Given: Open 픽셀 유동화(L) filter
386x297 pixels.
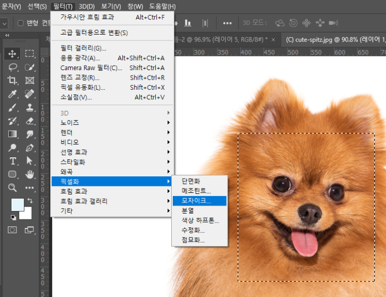Looking at the screenshot, I should (x=112, y=88).
